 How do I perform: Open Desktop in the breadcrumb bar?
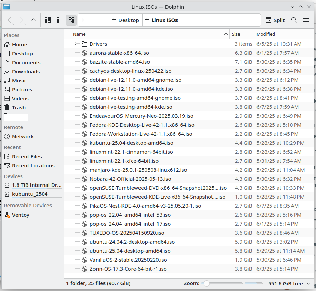click(x=126, y=20)
